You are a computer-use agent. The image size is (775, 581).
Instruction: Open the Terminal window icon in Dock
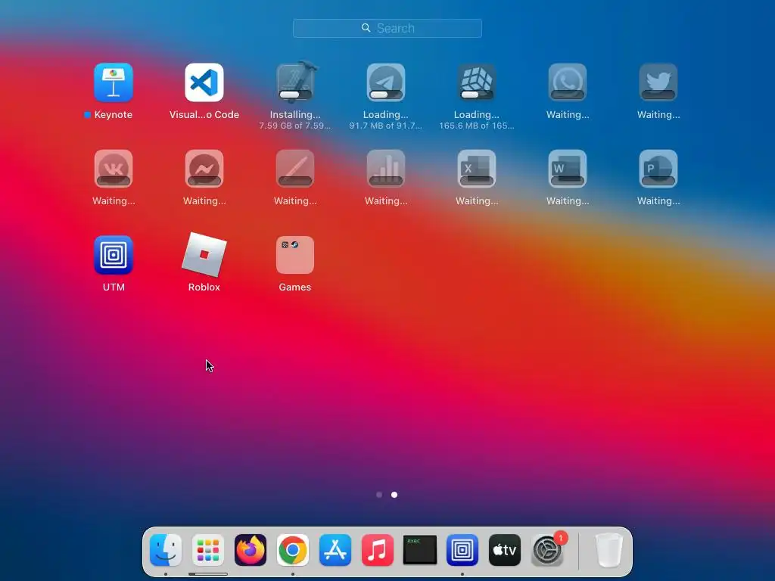point(420,550)
